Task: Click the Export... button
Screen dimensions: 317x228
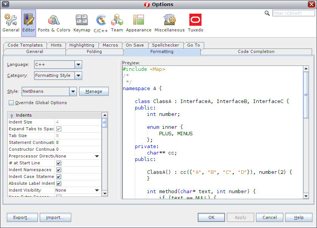Action: pyautogui.click(x=22, y=217)
